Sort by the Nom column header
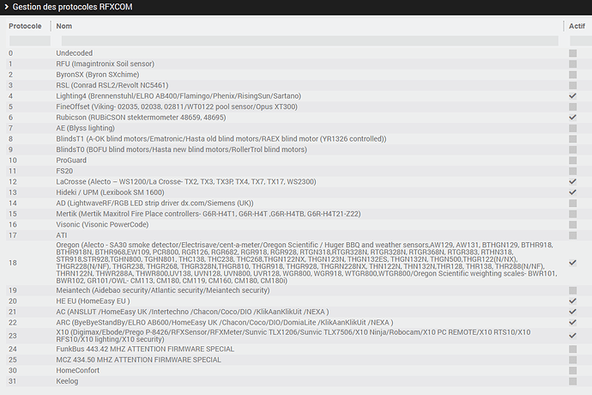 click(64, 26)
